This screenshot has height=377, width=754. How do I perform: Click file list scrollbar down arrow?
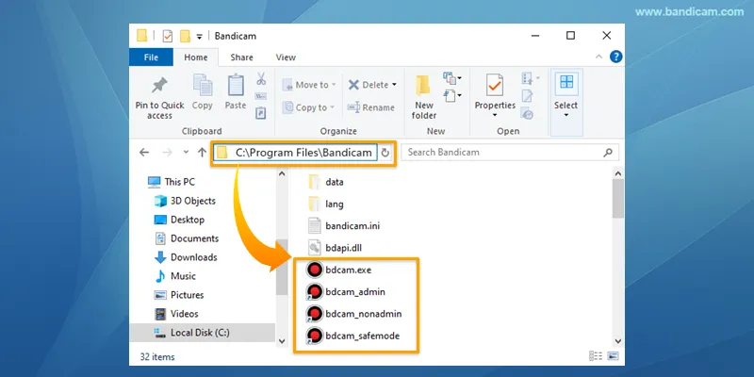(x=618, y=341)
